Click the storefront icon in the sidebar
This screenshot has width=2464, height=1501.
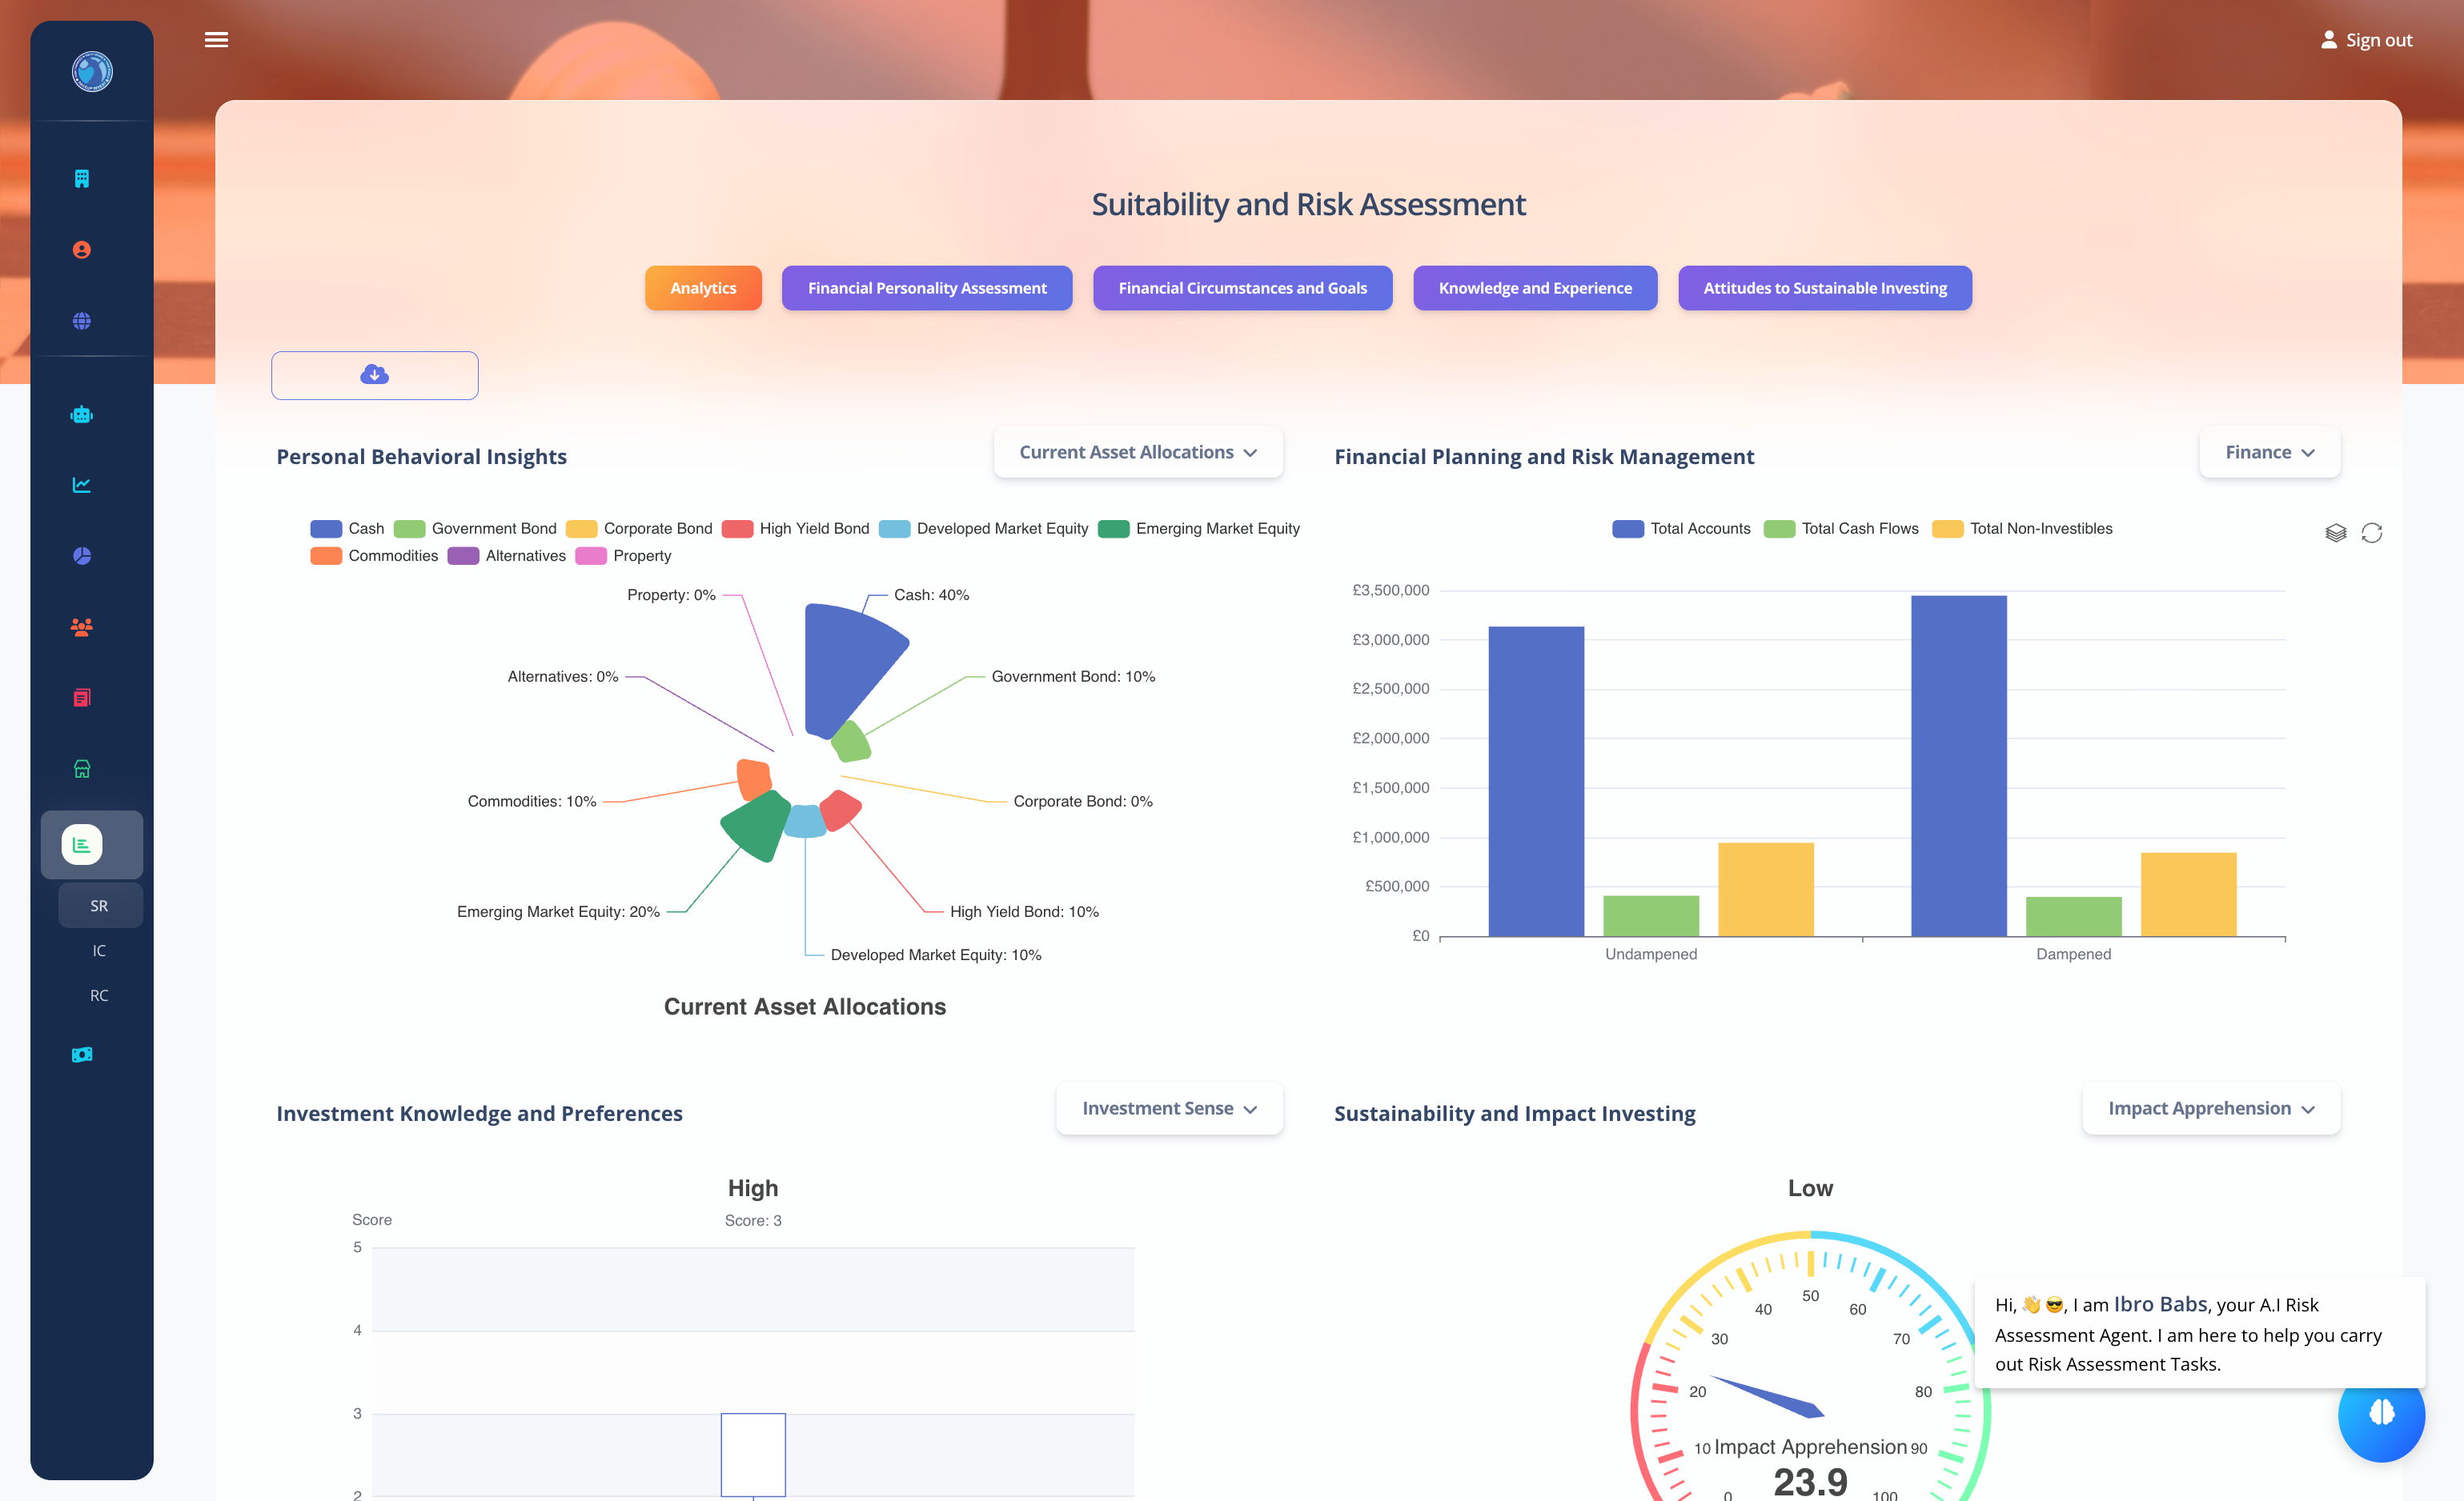point(81,768)
